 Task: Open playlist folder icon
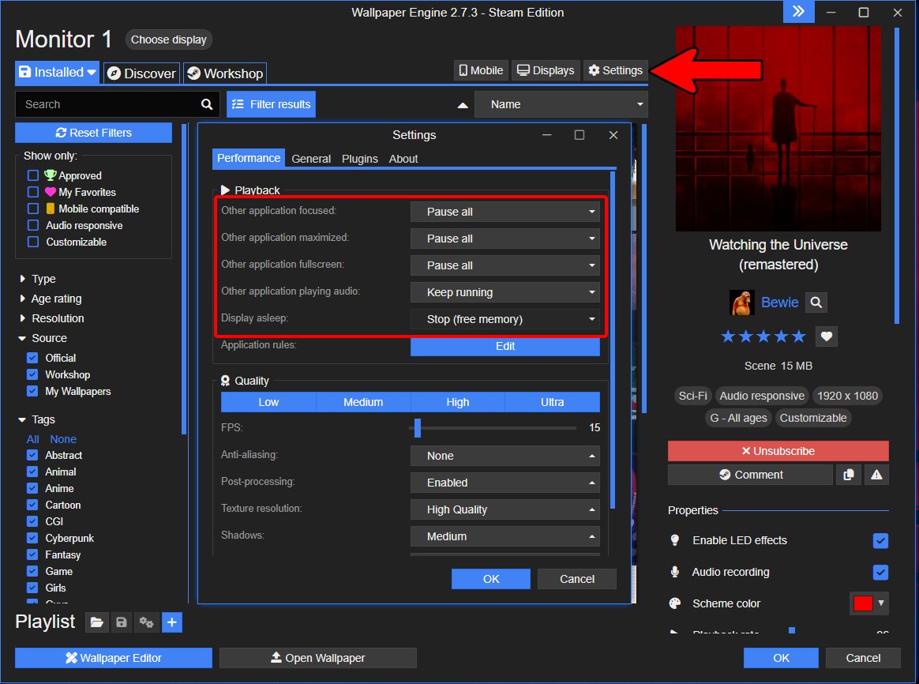pyautogui.click(x=96, y=622)
